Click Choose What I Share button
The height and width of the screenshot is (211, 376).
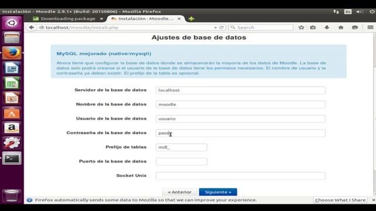340,200
